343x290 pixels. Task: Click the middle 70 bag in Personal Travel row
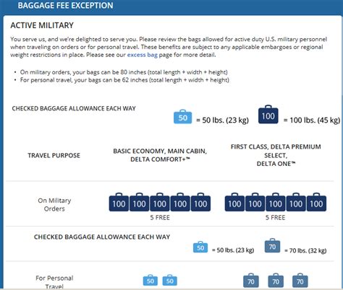click(276, 281)
